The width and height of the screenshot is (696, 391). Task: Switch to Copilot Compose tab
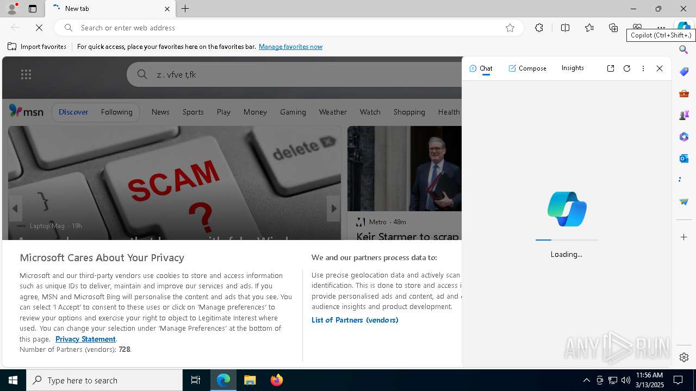pos(527,68)
